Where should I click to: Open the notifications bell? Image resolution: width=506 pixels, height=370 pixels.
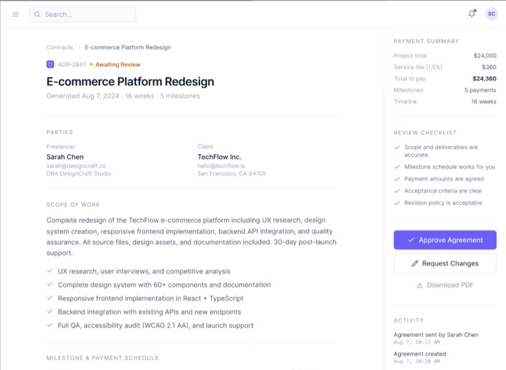472,14
